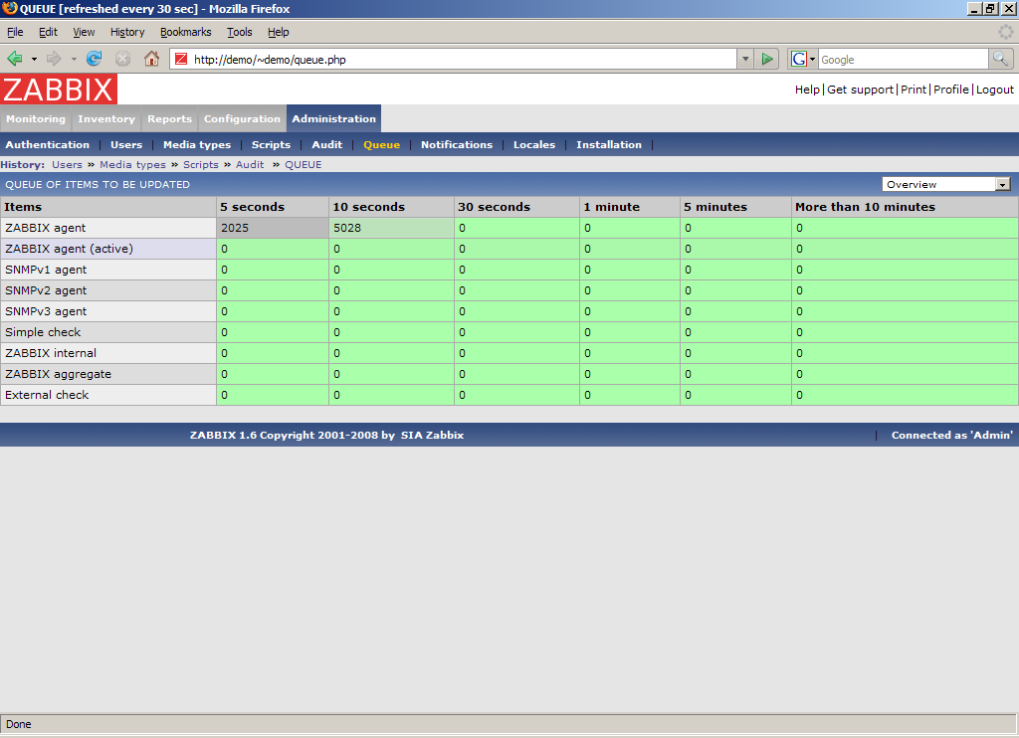Click the ZABBIX agent (active) row label
This screenshot has height=738, width=1019.
coord(69,249)
